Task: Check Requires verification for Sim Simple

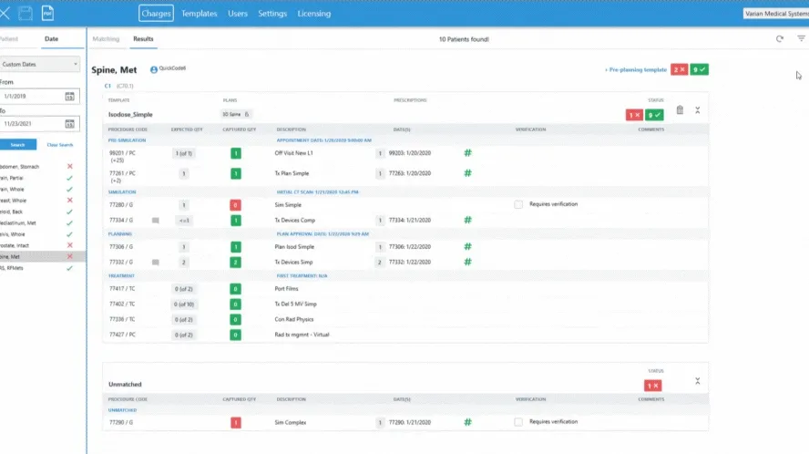Action: tap(518, 204)
